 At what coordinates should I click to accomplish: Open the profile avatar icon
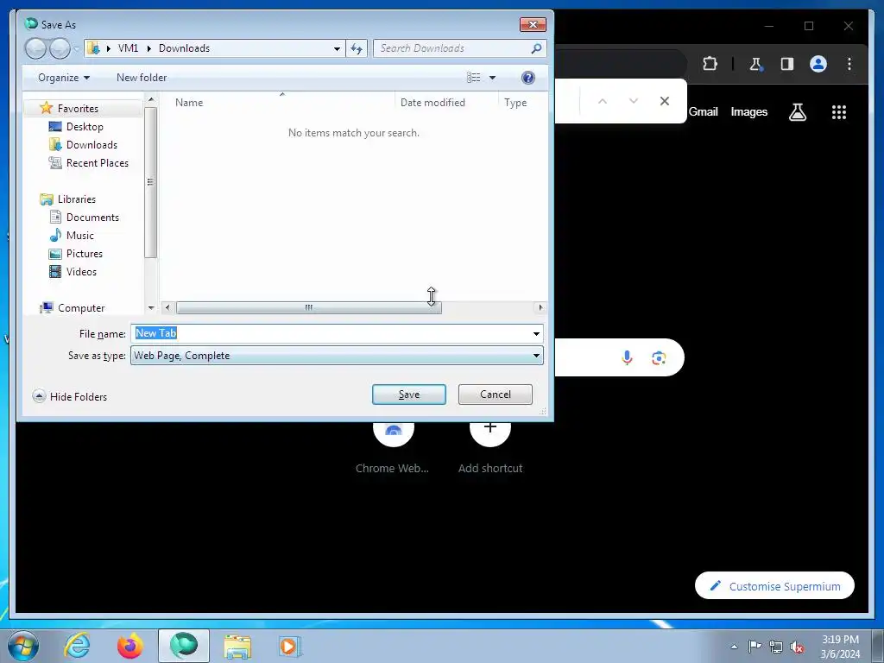point(818,64)
